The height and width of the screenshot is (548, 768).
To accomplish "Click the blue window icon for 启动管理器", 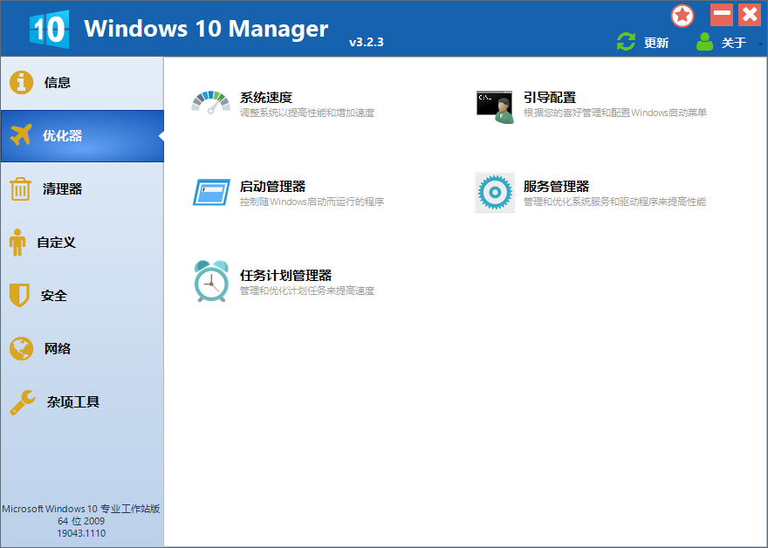I will [x=211, y=192].
